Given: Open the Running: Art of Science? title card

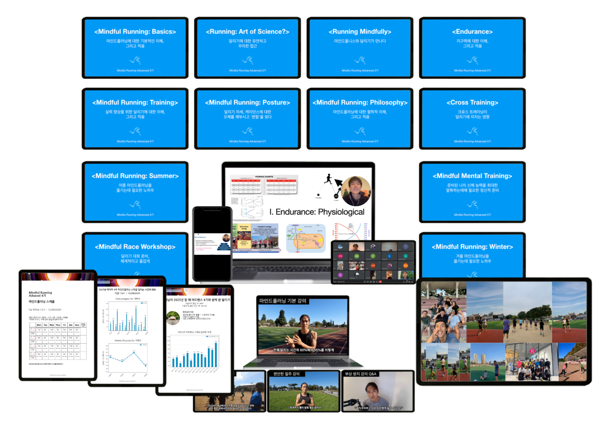Looking at the screenshot, I should (x=247, y=48).
